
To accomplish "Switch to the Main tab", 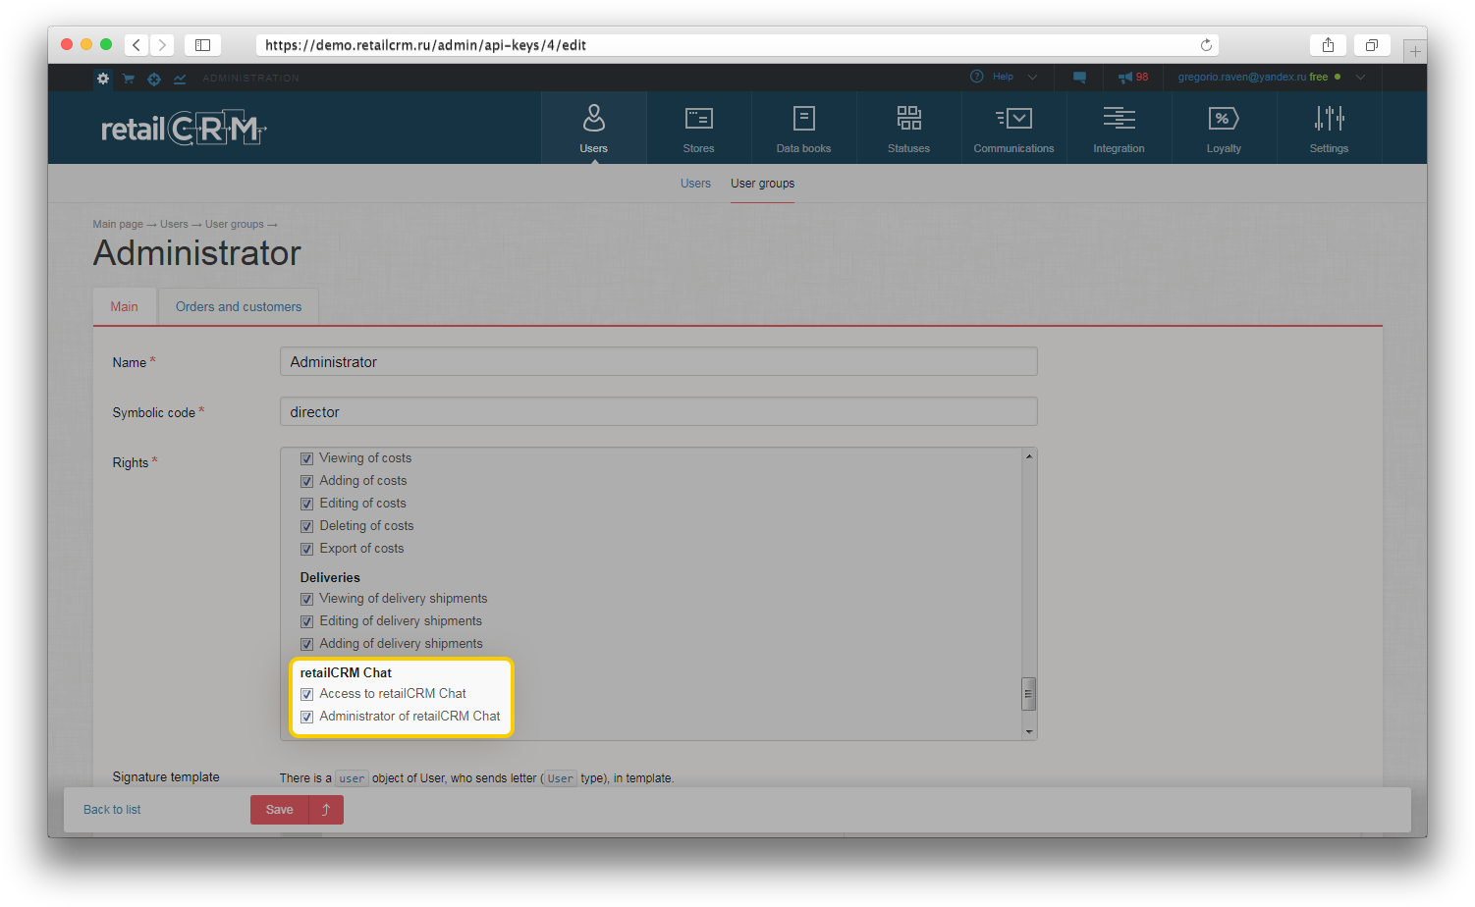I will pos(125,306).
